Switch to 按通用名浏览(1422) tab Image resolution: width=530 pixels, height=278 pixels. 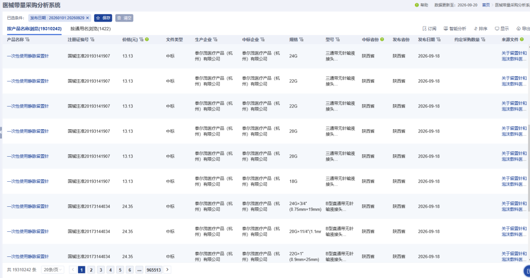[x=90, y=29]
